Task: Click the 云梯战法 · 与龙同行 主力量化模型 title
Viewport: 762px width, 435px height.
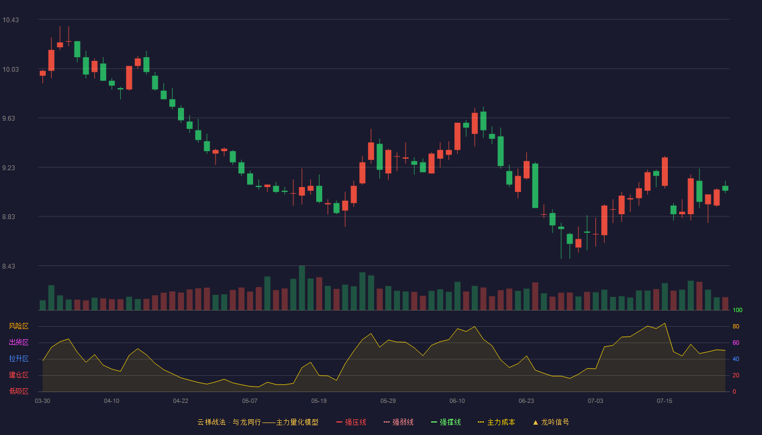Action: (x=258, y=422)
